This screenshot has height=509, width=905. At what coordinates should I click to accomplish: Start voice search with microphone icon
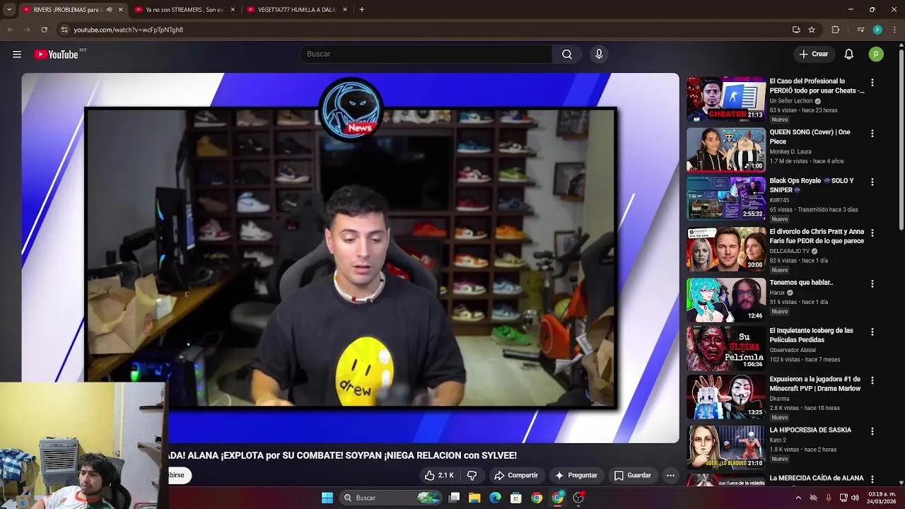[599, 54]
